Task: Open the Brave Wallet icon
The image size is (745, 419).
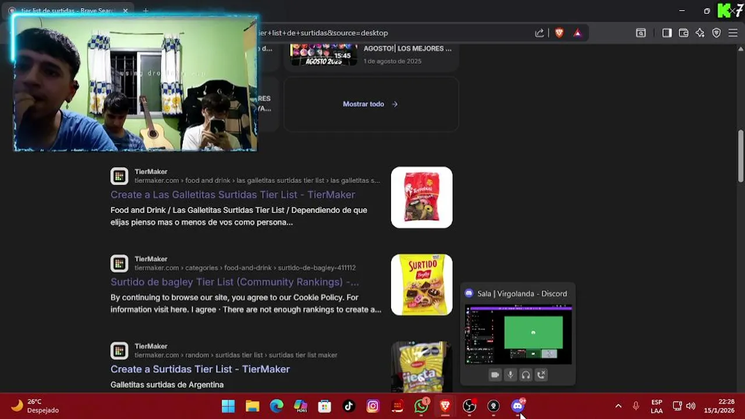Action: 684,33
